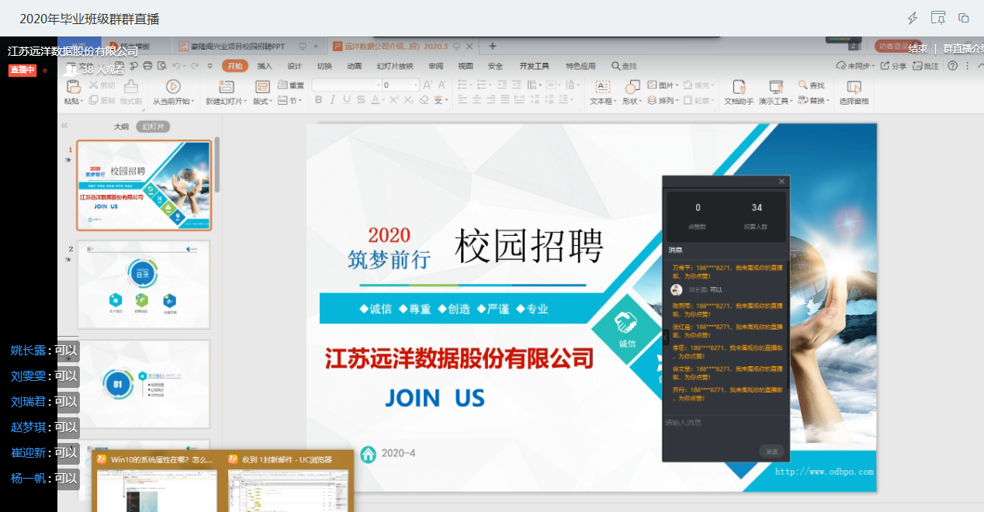Click the Win10 系统属性 browser taskbar preview

[x=158, y=482]
